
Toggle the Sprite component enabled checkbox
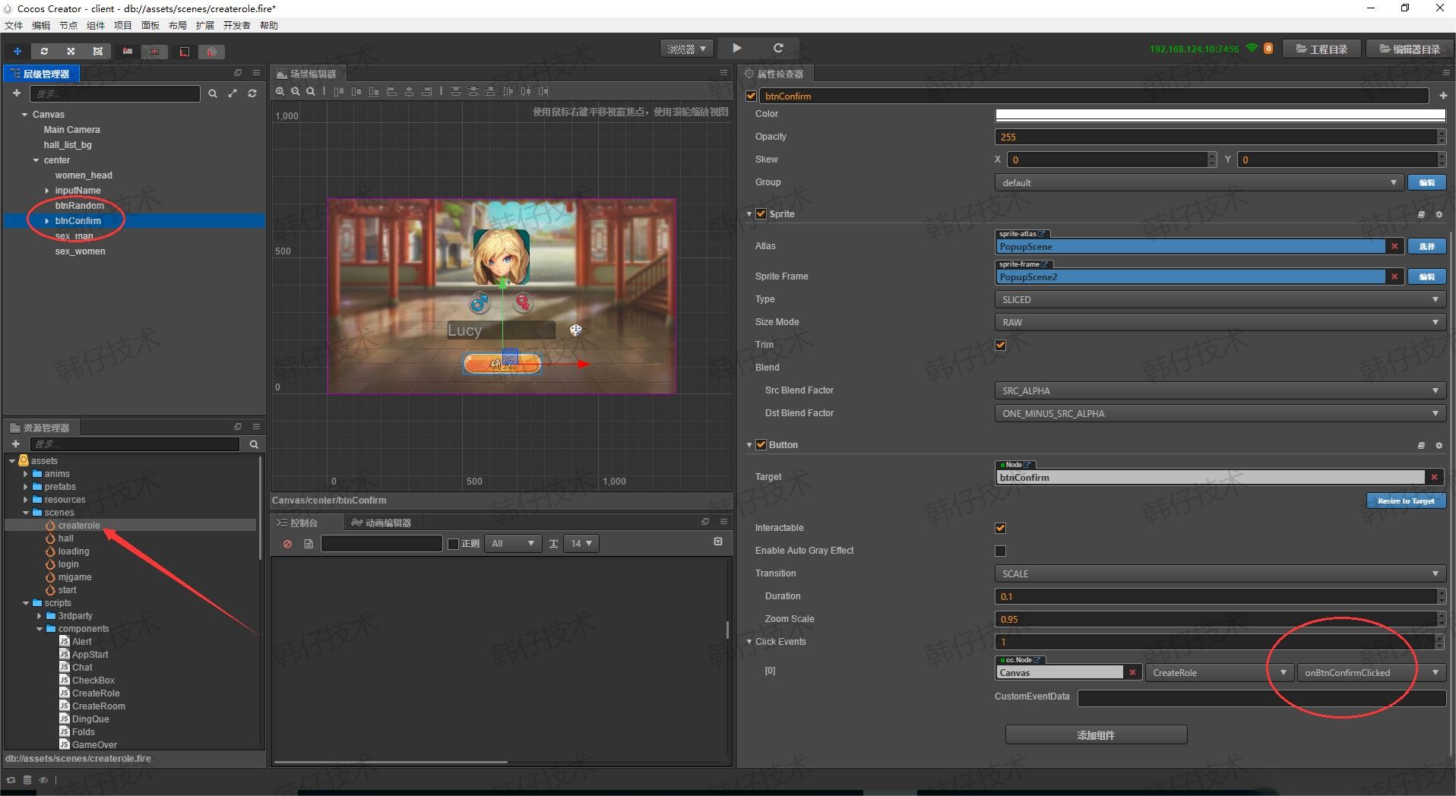[761, 214]
